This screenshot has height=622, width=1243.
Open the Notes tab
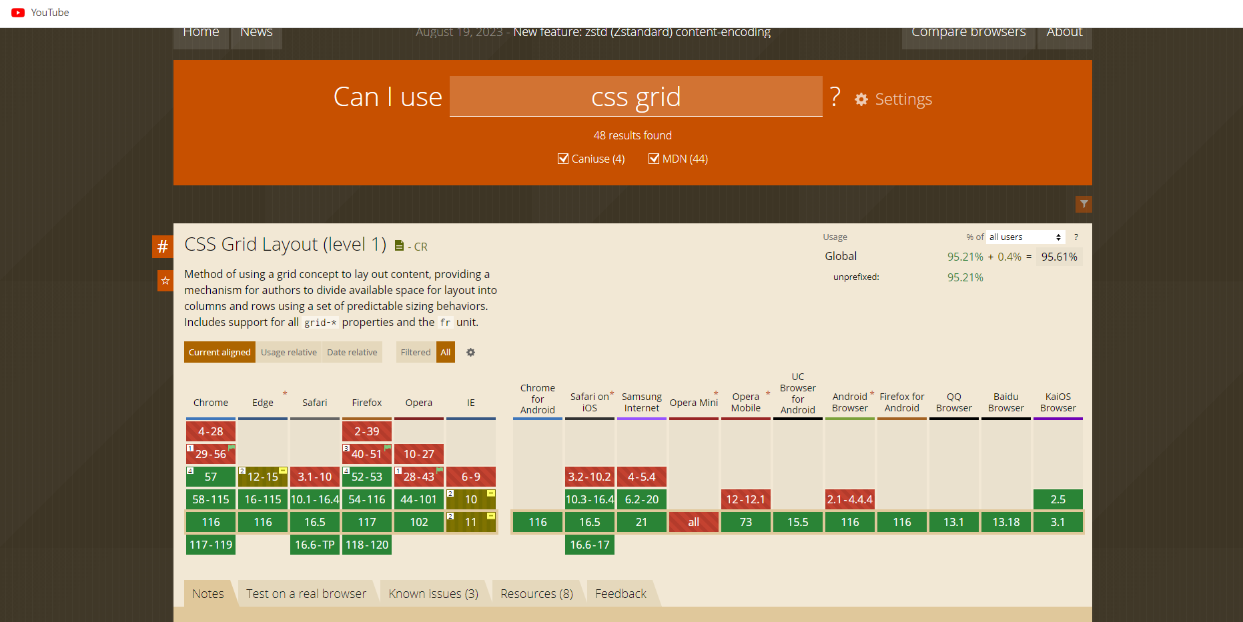click(x=208, y=593)
